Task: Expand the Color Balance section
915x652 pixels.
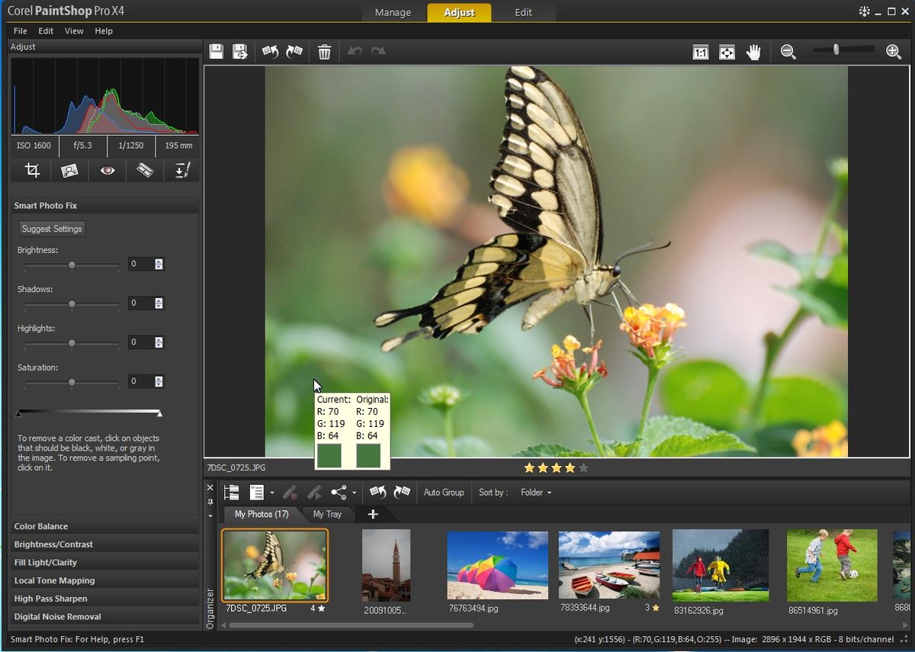Action: [x=41, y=526]
